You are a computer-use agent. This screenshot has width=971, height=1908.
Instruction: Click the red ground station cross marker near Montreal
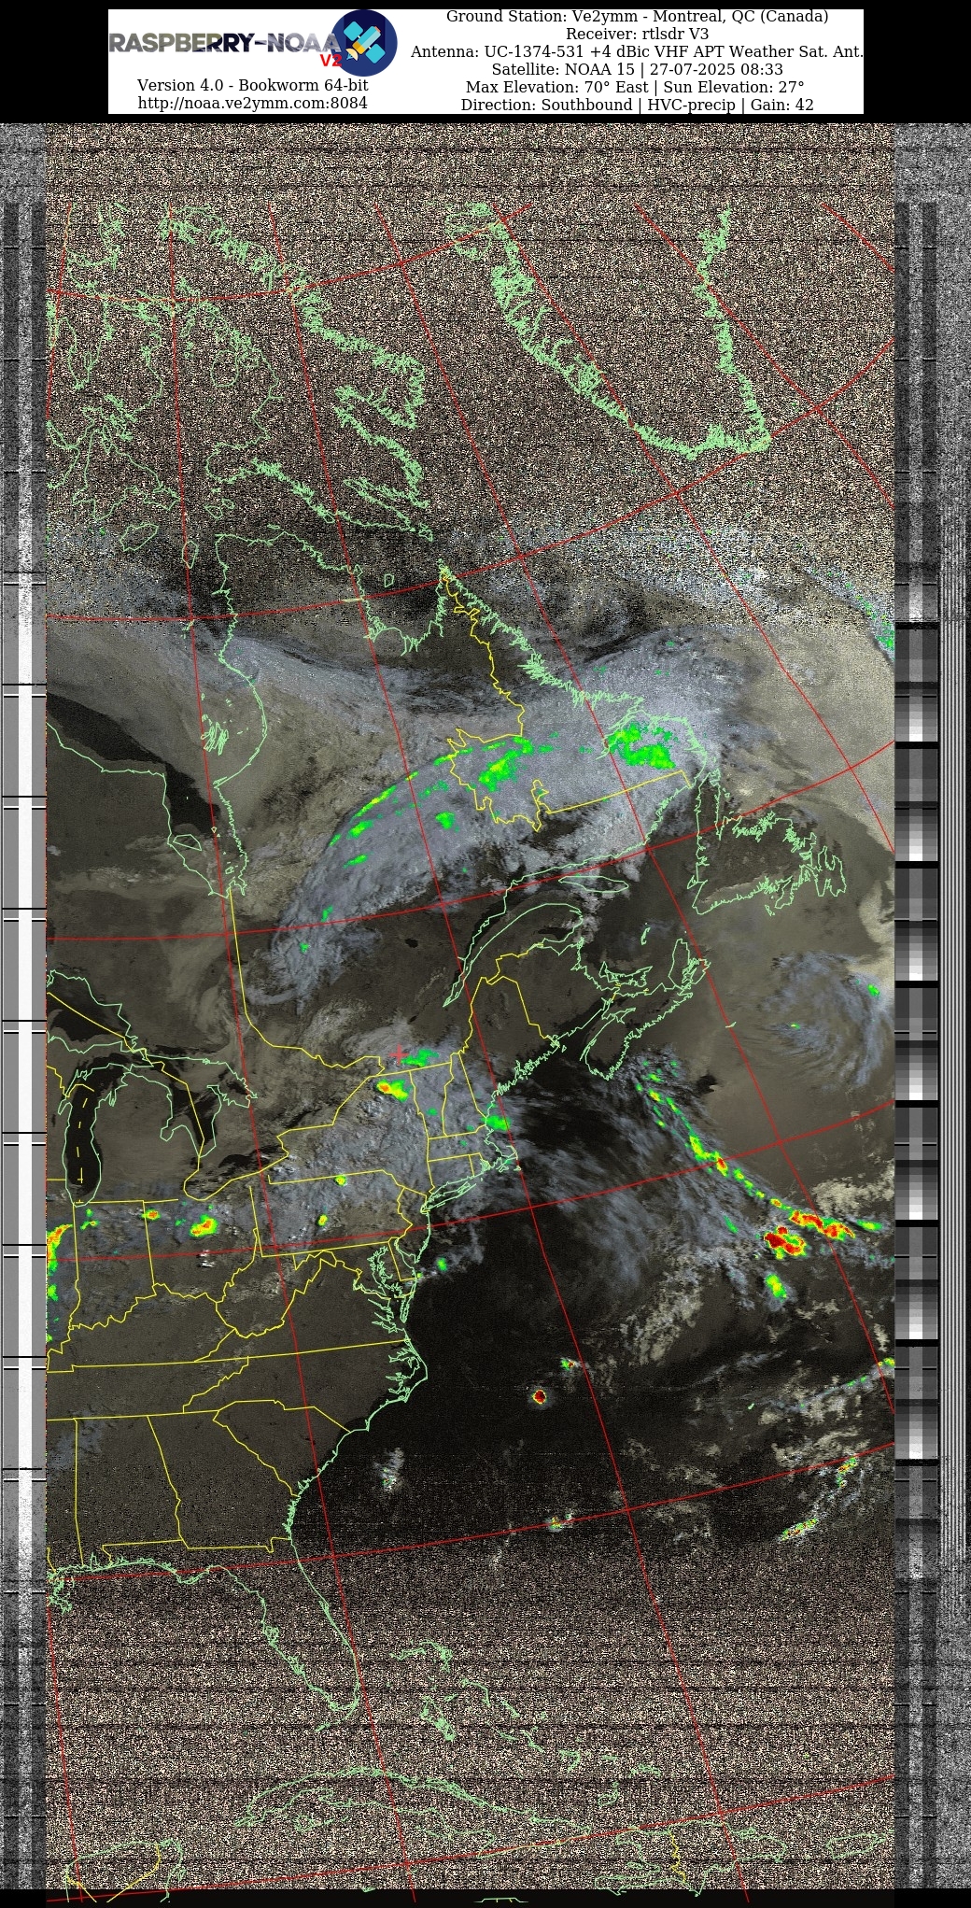click(400, 1053)
